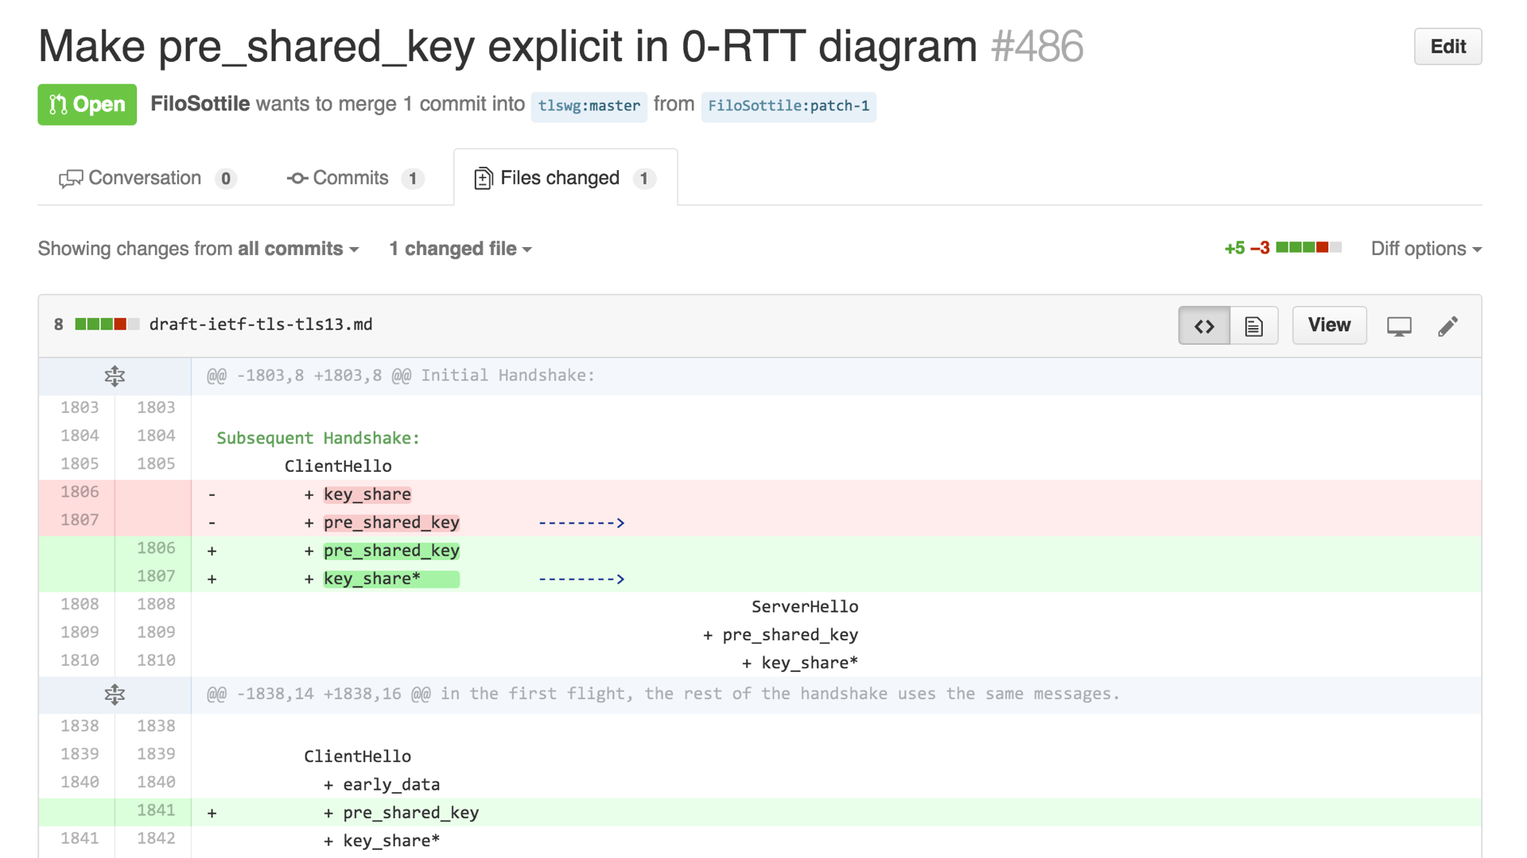Click the Files changed diff icon
This screenshot has height=858, width=1527.
[482, 179]
